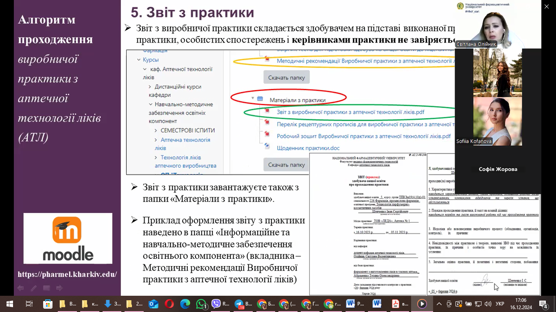Collapse the 'Курсы' tree node

tap(139, 60)
